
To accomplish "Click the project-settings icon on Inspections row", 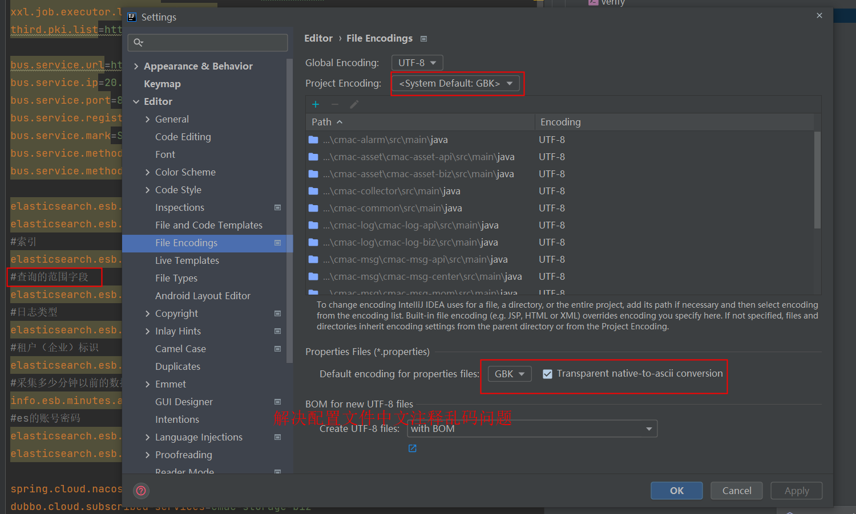I will pos(278,207).
